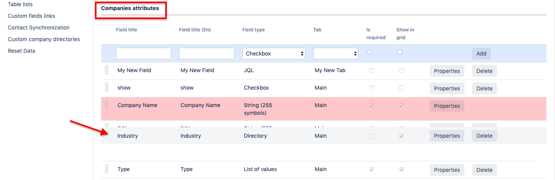Grab drag handle for My New Field row
The image size is (555, 180).
(107, 70)
